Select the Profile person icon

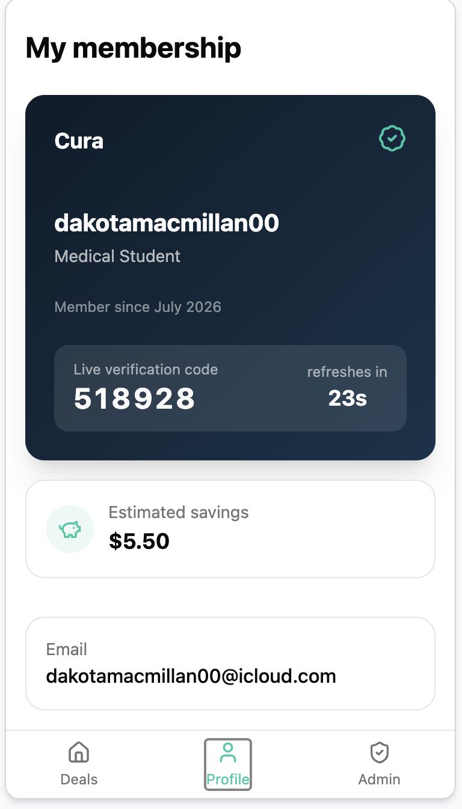(227, 753)
